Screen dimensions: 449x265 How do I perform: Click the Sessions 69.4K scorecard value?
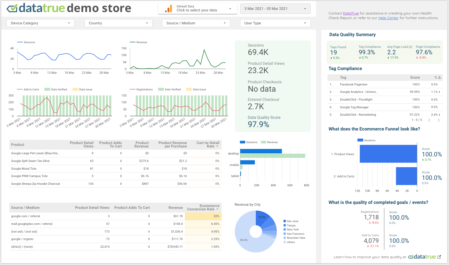click(x=258, y=52)
